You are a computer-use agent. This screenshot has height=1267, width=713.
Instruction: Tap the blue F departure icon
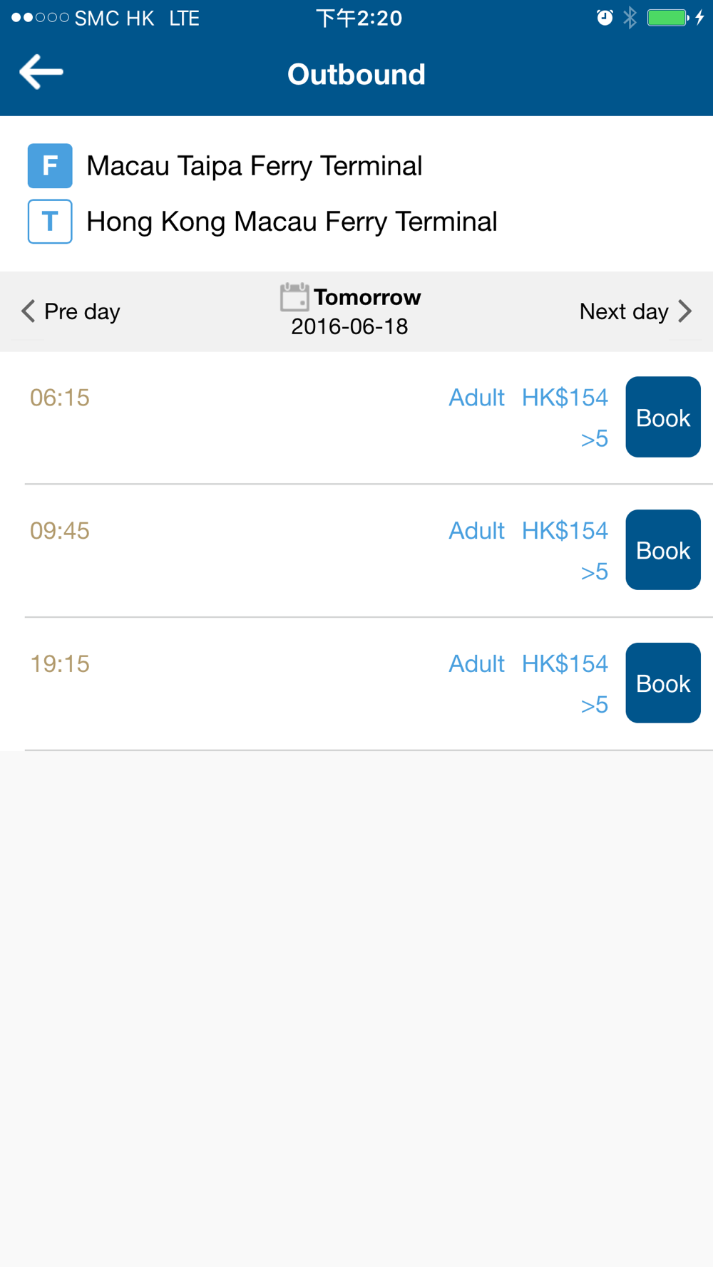coord(50,165)
